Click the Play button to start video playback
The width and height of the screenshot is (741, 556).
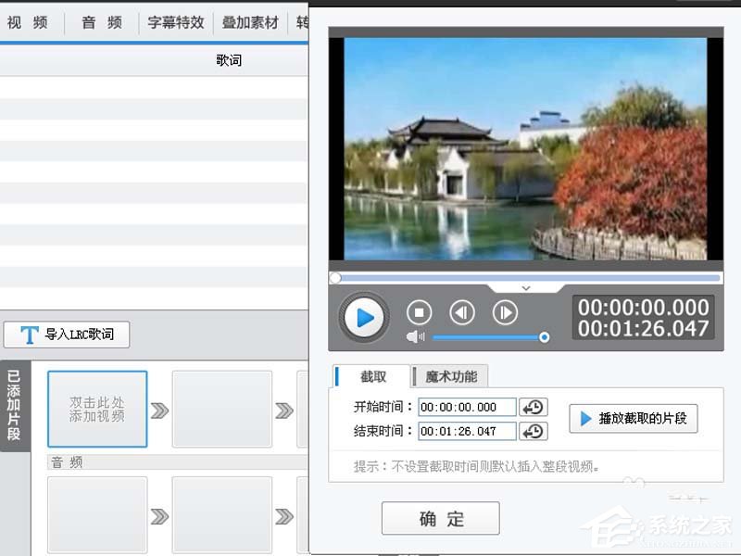[362, 315]
